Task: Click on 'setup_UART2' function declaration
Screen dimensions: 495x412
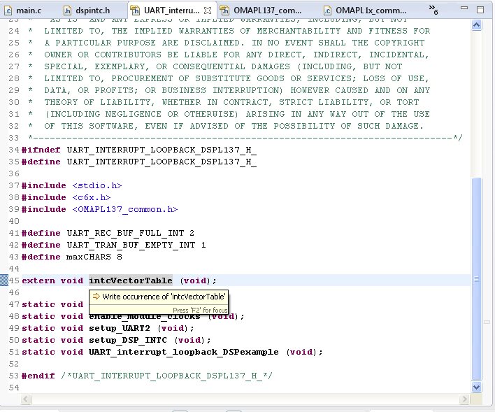Action: (120, 328)
